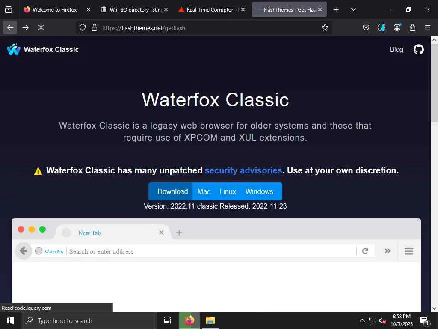Open the Firefox application menu
438x329 pixels.
[428, 27]
